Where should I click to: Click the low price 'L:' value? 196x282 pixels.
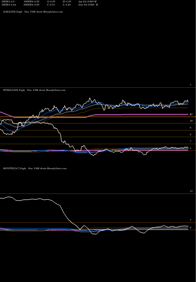point(67,5)
